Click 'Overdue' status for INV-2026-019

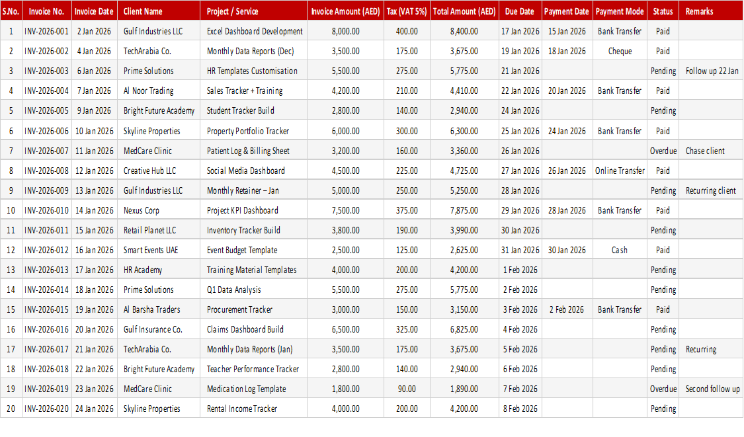coord(663,389)
